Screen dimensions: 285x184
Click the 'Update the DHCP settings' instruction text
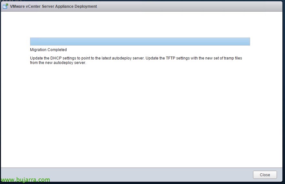point(136,60)
